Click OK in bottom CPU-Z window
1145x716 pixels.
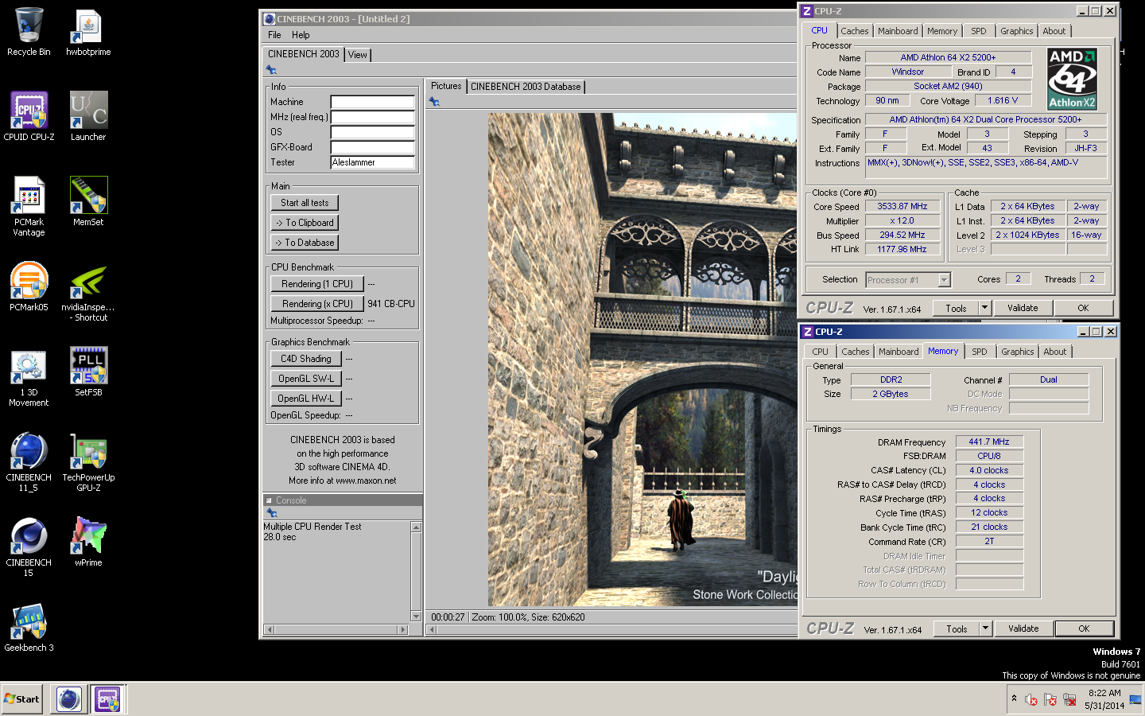coord(1084,628)
